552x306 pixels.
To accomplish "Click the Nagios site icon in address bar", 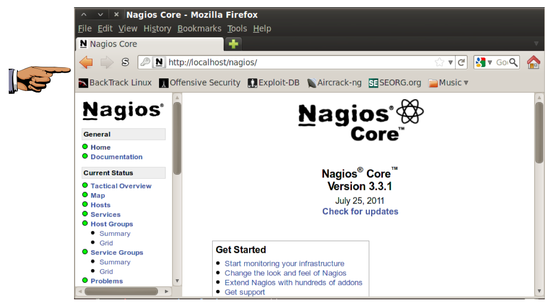I will [x=159, y=62].
